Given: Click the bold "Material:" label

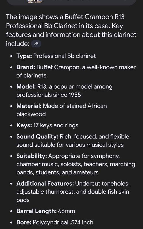Looking at the screenshot, I should click(29, 106).
